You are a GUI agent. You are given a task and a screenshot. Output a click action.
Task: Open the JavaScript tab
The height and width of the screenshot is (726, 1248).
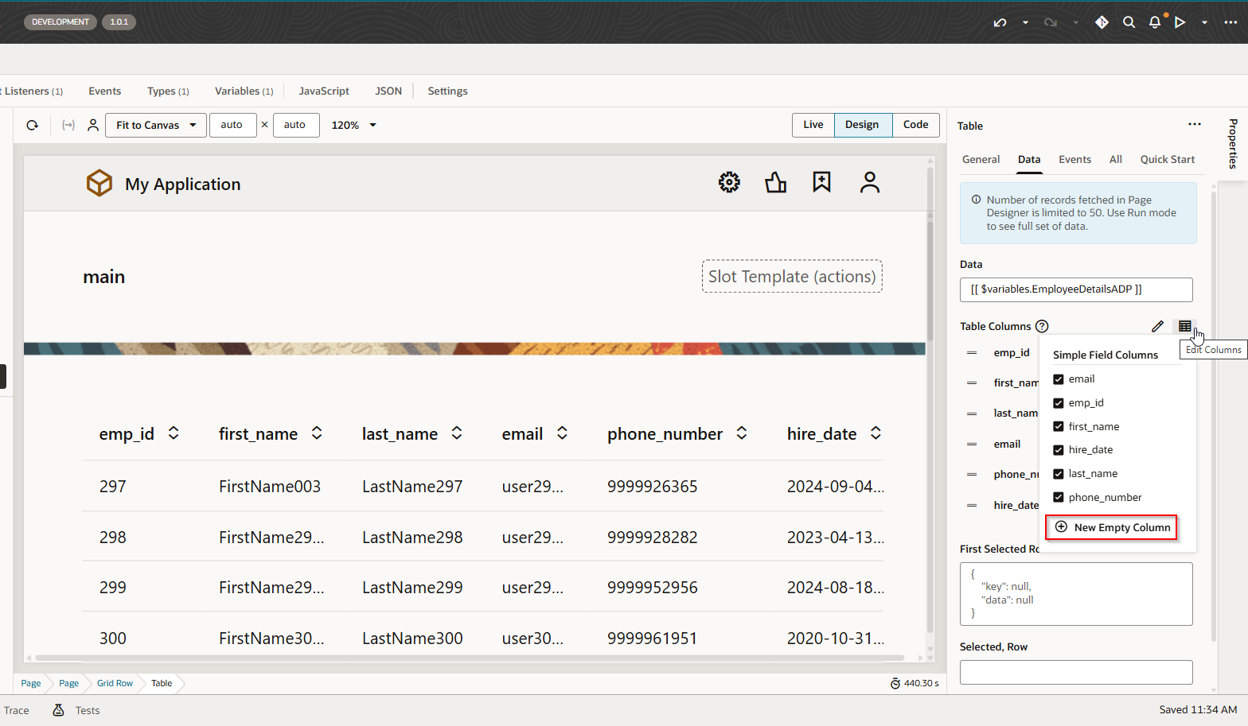pos(324,91)
